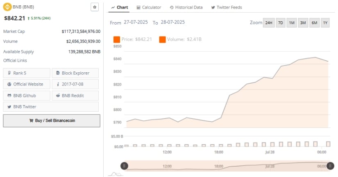This screenshot has width=338, height=177.
Task: Click the market cap value $117,313,584,976.00
Action: click(x=81, y=32)
